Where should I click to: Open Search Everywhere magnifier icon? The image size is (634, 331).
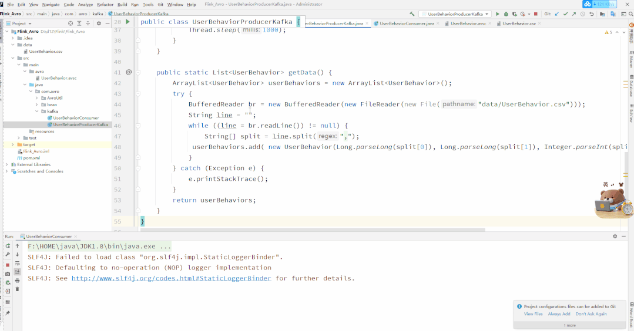[630, 13]
